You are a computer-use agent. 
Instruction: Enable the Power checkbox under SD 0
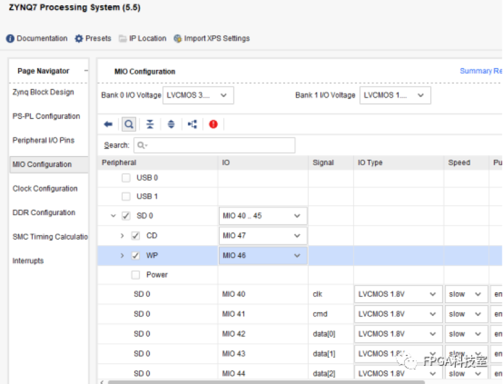(135, 275)
